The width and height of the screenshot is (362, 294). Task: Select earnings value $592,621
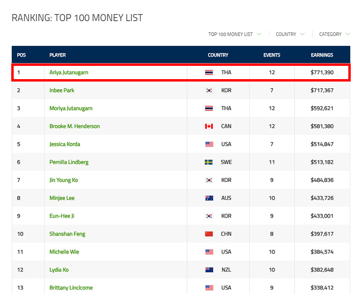322,108
